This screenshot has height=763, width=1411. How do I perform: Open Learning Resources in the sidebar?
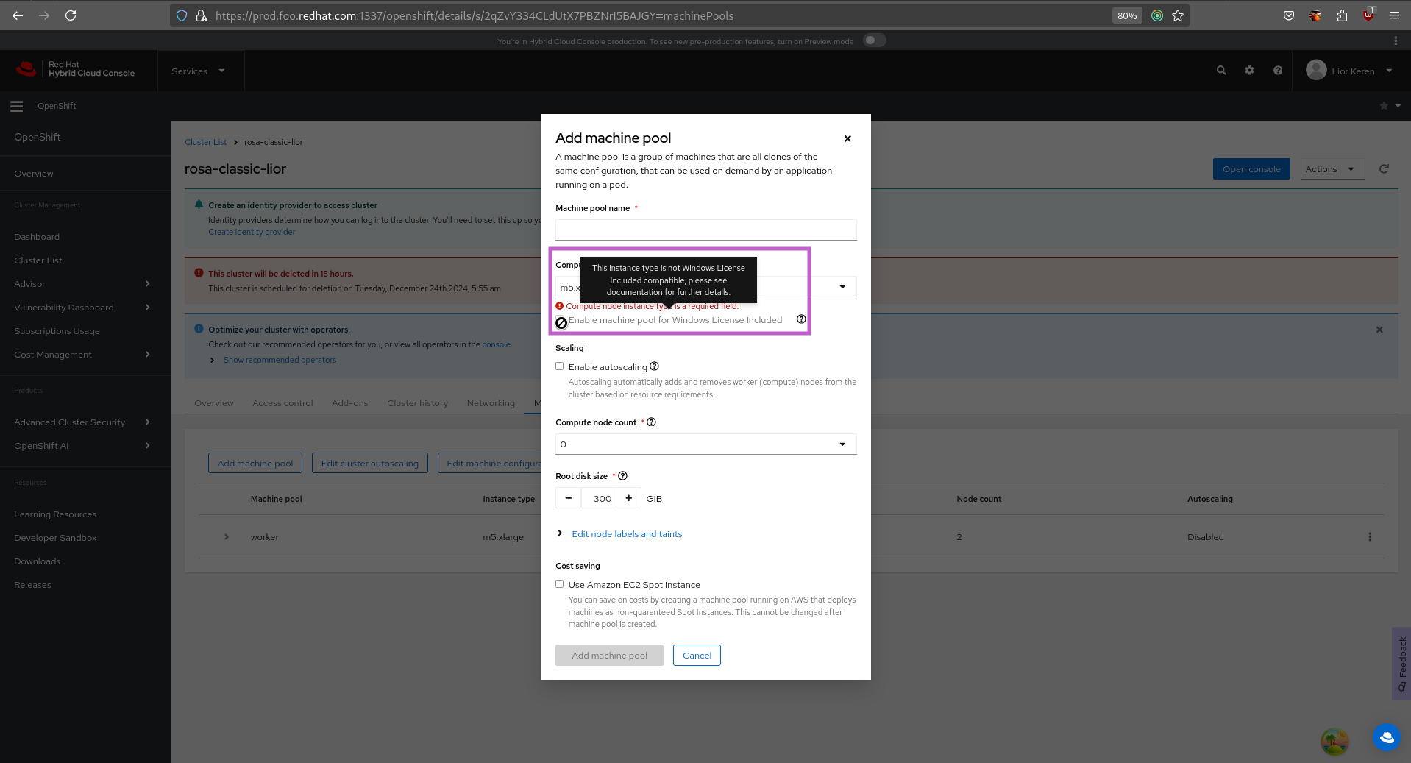coord(55,514)
